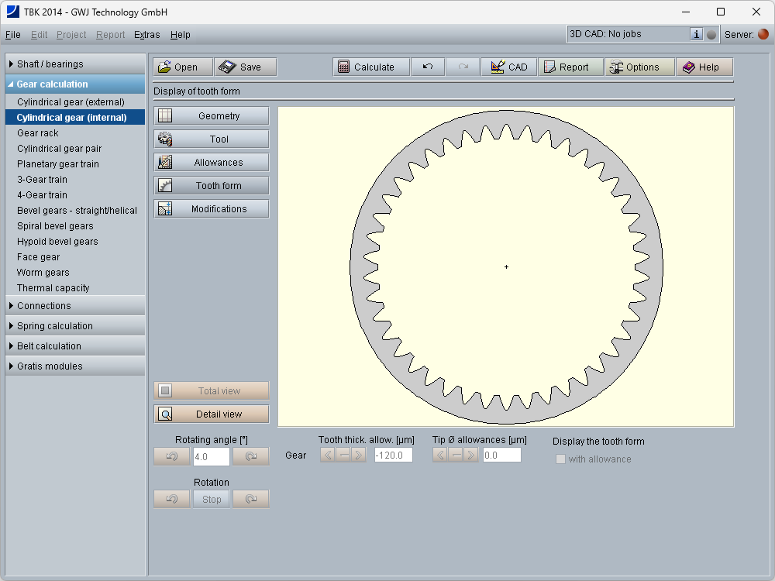The width and height of the screenshot is (775, 581).
Task: Expand the Spring calculation section
Action: (x=74, y=326)
